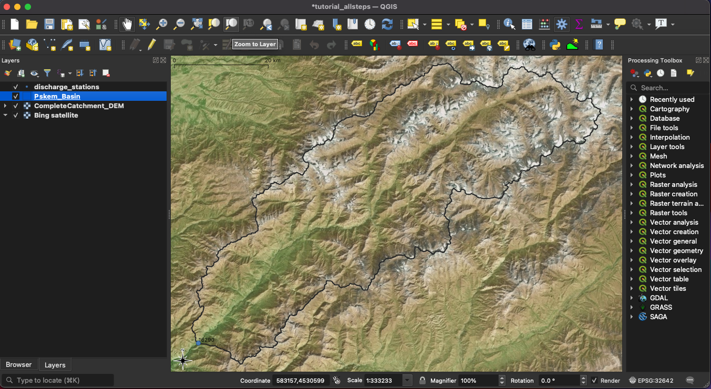711x389 pixels.
Task: Show the Statistical Summary sigma icon
Action: point(579,24)
